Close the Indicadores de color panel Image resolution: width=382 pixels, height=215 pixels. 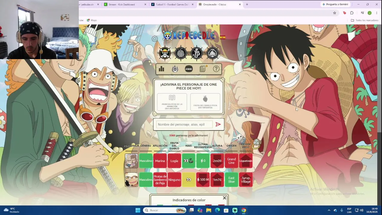click(224, 198)
